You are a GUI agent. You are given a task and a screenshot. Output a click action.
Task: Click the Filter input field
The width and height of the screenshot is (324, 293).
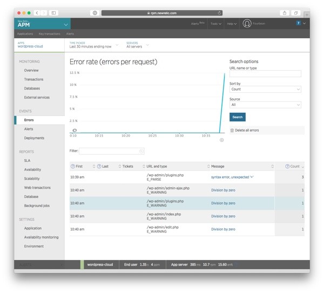point(112,151)
